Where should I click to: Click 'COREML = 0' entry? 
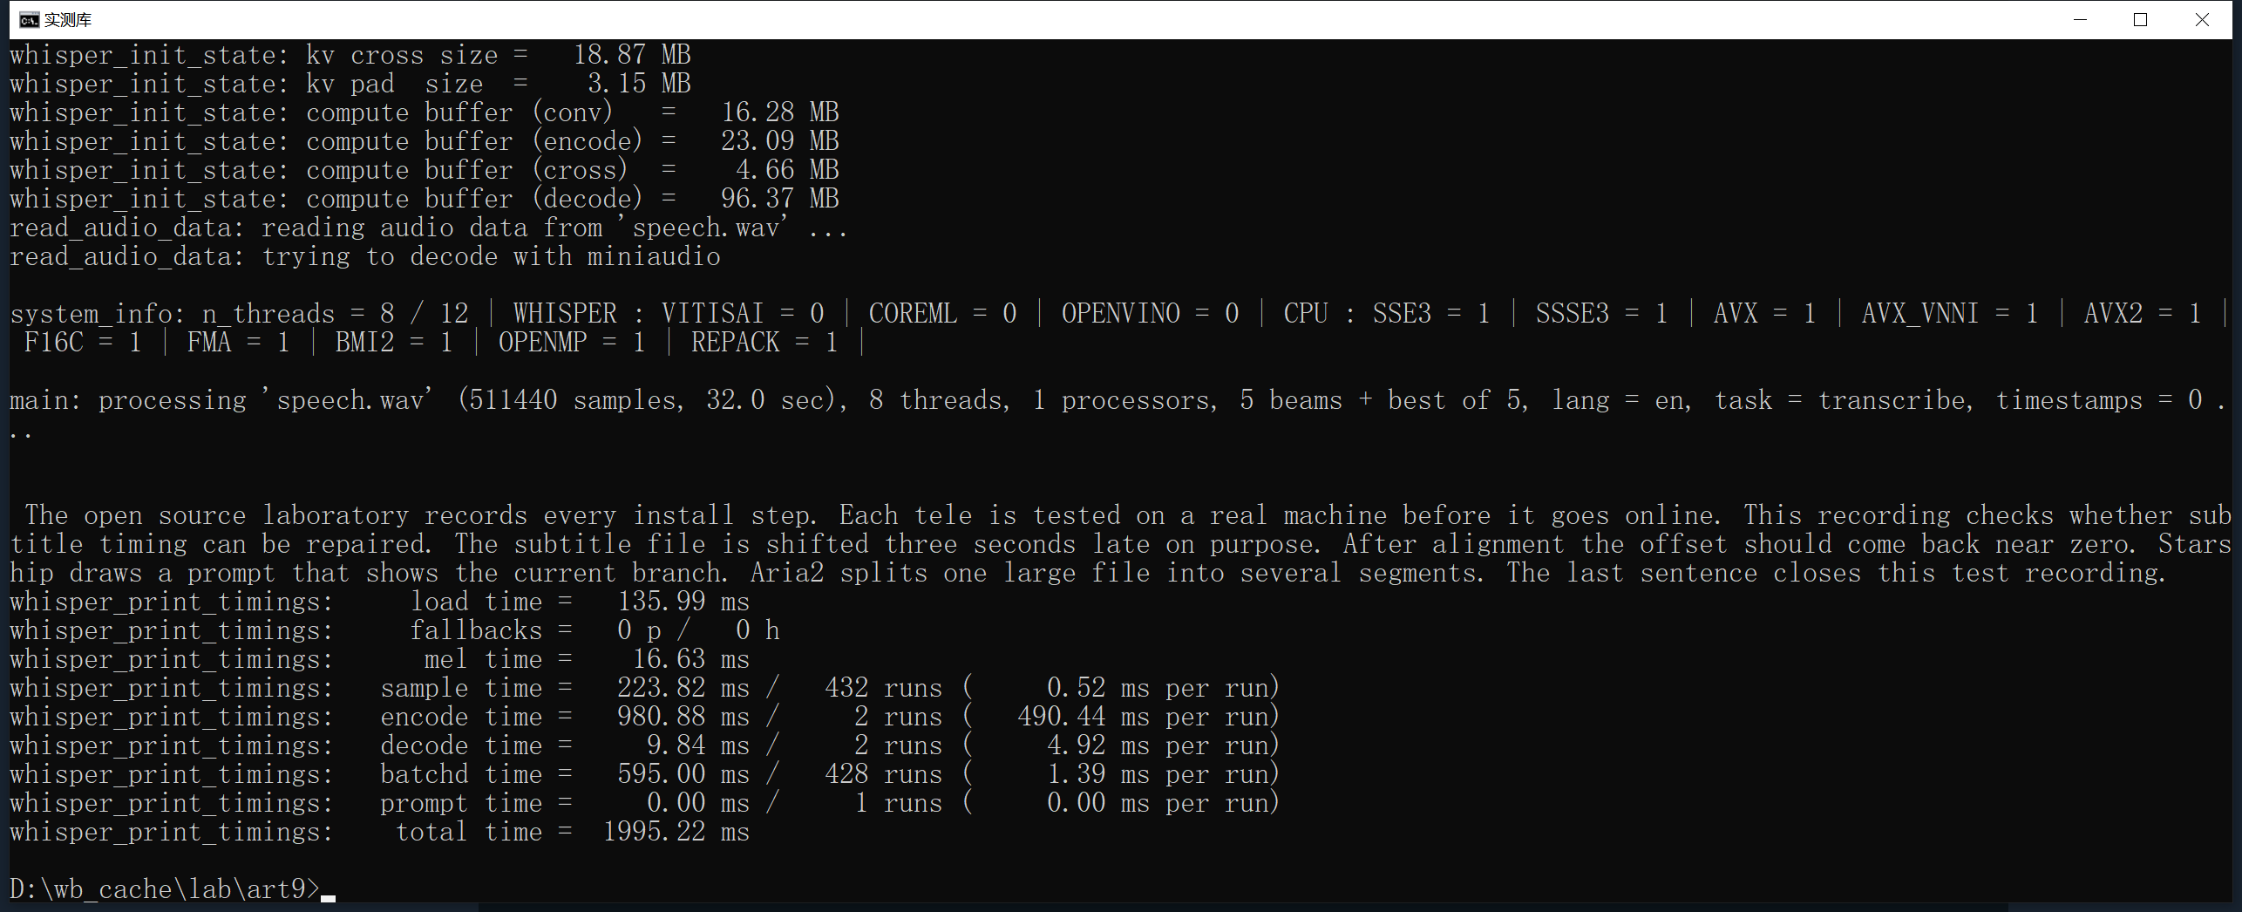(943, 313)
